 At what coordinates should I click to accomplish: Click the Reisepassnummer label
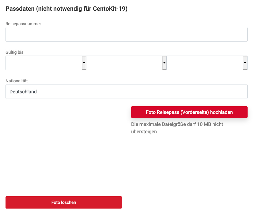tap(23, 24)
